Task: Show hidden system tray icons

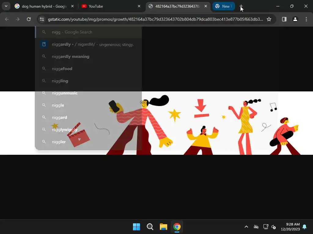Action: [x=246, y=227]
